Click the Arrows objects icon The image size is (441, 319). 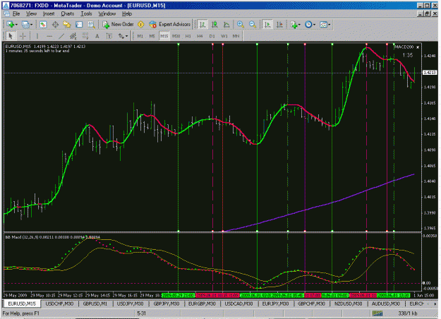121,36
